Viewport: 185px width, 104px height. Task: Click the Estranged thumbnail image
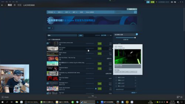pos(52,83)
